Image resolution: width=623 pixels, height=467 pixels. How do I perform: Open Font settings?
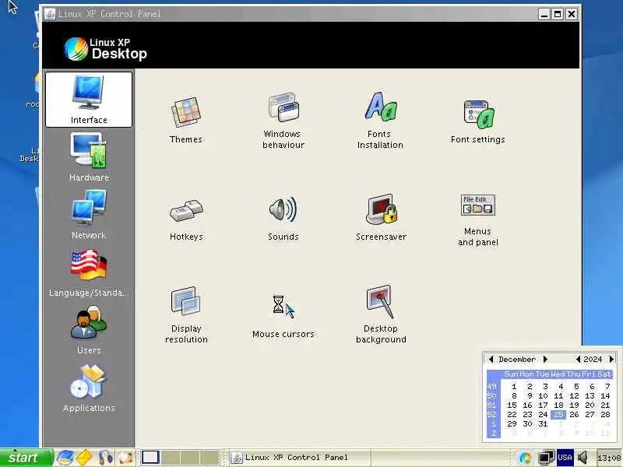477,120
